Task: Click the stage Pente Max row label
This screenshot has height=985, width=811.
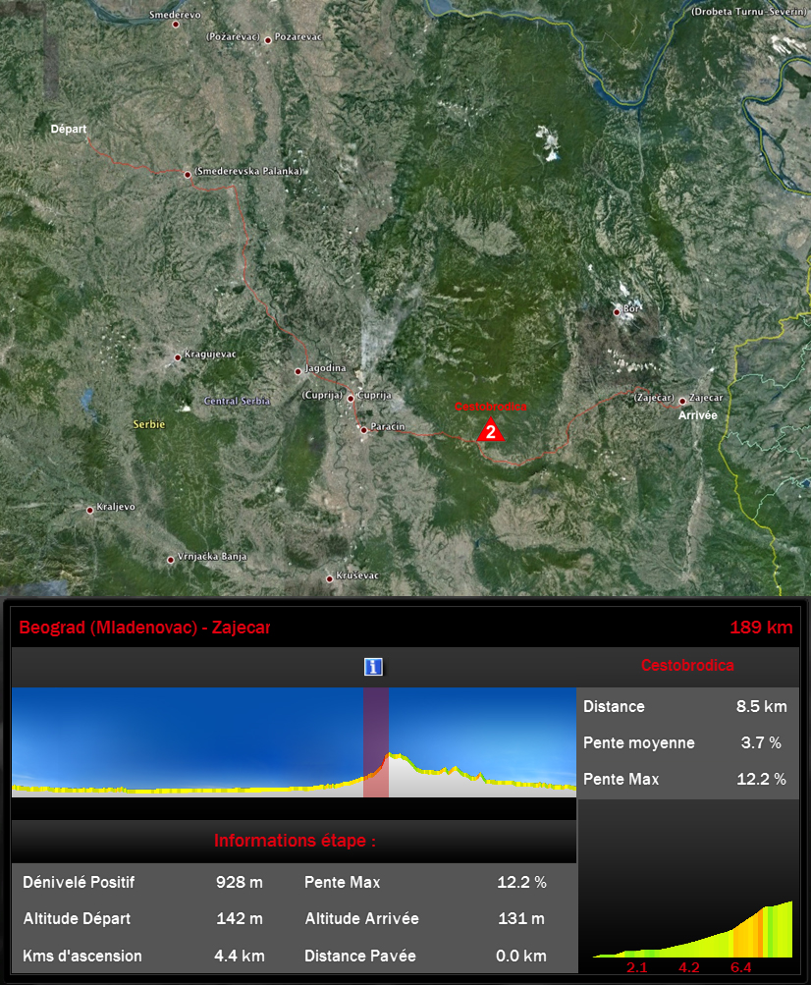Action: point(343,882)
